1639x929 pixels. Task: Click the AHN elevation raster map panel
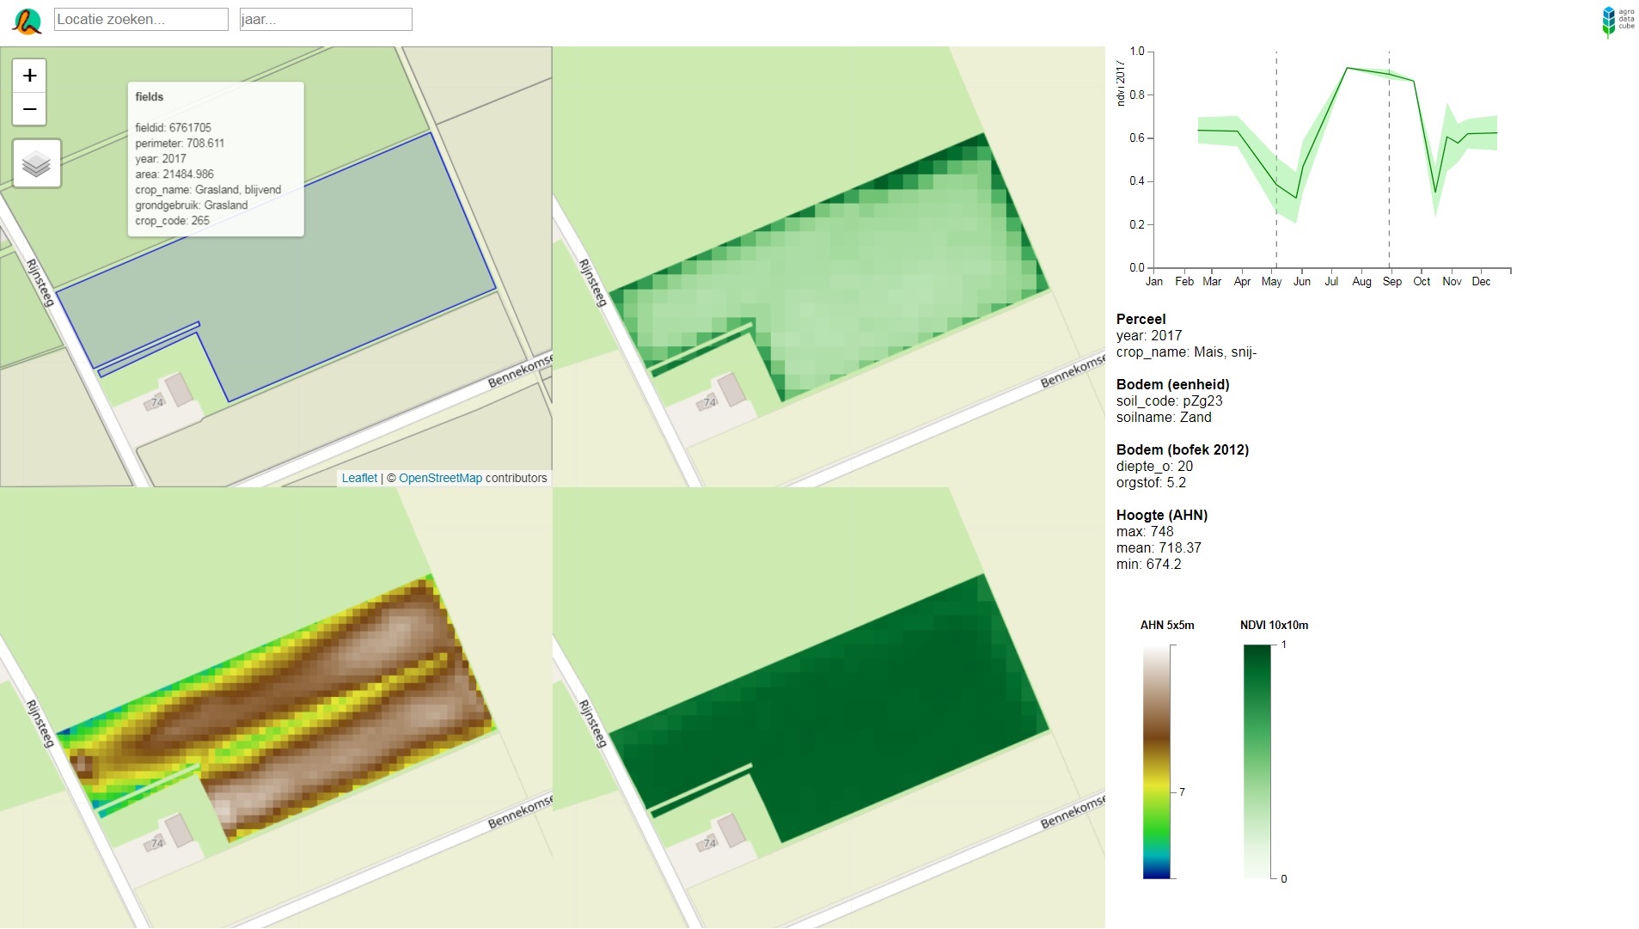(276, 708)
